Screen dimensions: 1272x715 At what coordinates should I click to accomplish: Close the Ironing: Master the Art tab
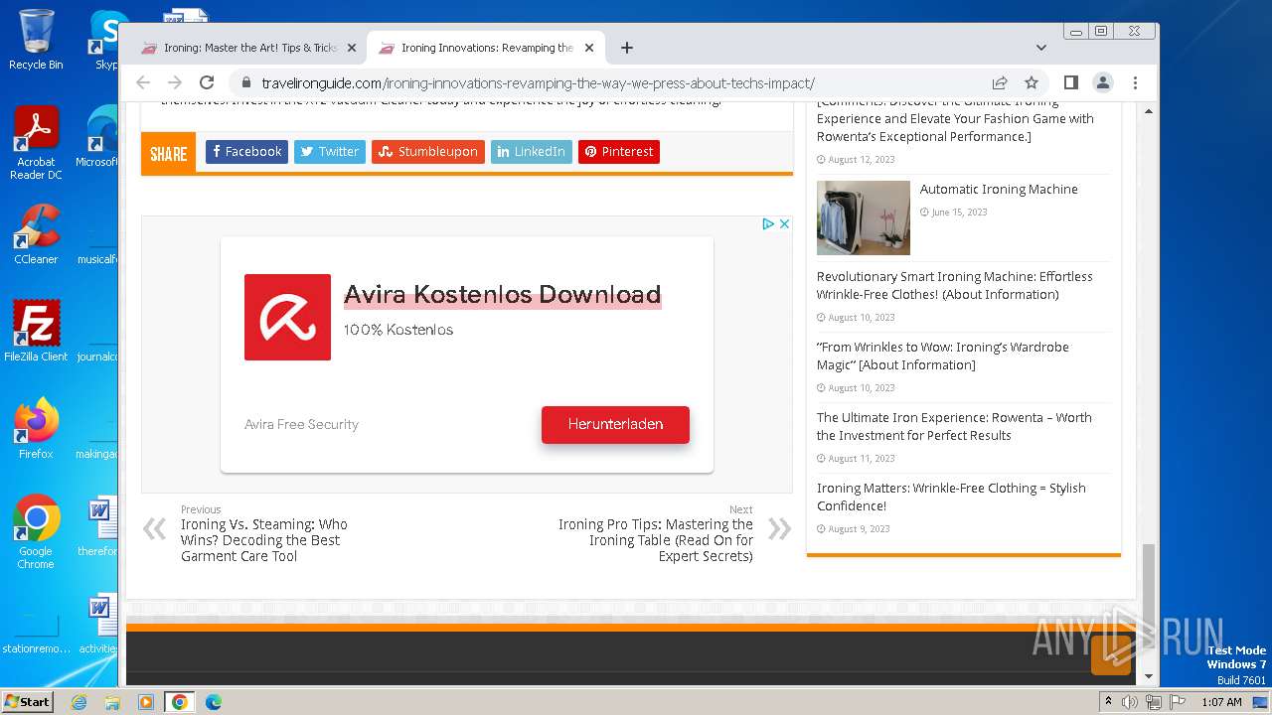click(x=351, y=48)
